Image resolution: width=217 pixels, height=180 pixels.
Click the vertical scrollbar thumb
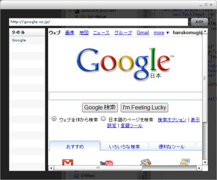(204, 78)
